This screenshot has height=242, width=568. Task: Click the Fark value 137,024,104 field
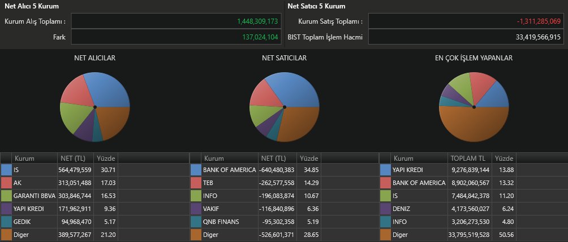coord(176,37)
